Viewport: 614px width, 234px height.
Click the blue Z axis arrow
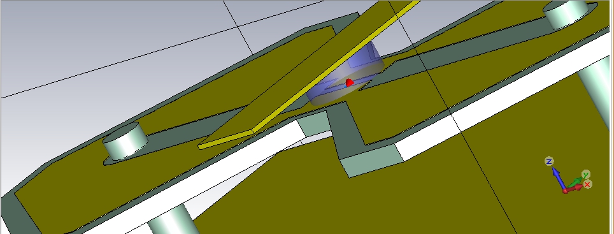click(x=559, y=179)
